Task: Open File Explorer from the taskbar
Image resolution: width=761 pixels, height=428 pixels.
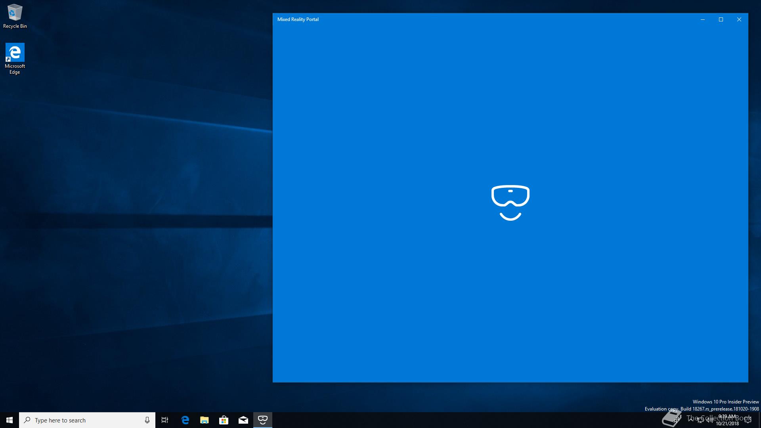Action: pyautogui.click(x=204, y=420)
